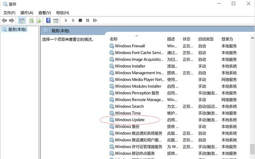Select the Windows Remote Management gear icon
This screenshot has width=255, height=159.
[x=112, y=100]
